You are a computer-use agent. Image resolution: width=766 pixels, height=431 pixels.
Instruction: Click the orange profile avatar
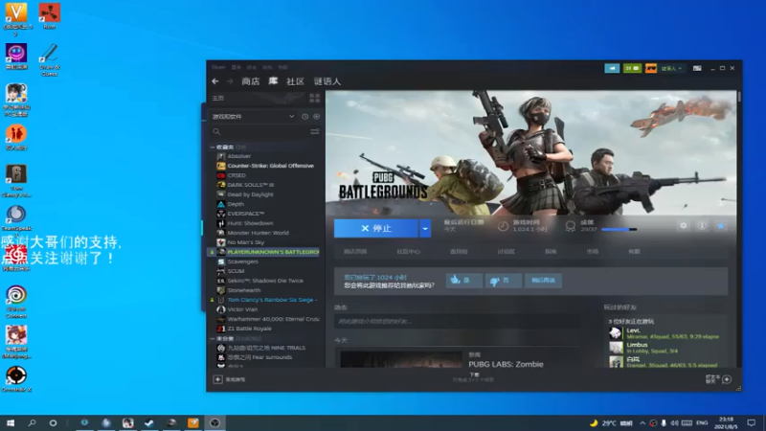[651, 68]
